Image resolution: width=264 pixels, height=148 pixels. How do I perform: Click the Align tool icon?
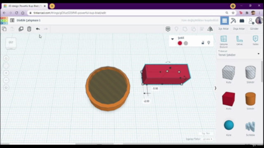(202, 29)
